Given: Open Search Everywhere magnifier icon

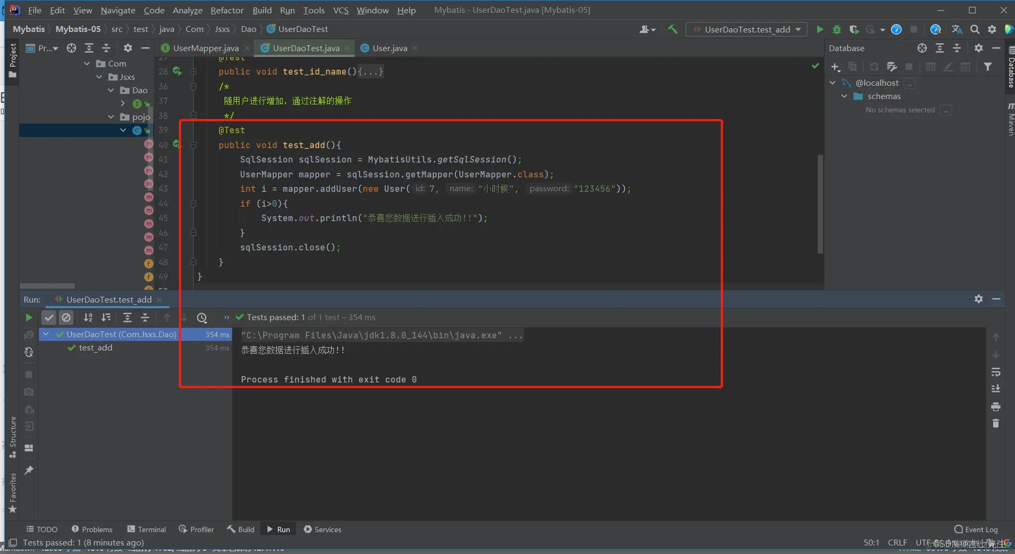Looking at the screenshot, I should [x=975, y=29].
